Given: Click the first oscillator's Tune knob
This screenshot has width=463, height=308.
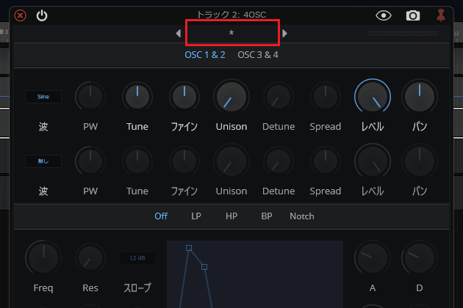Looking at the screenshot, I should point(137,96).
